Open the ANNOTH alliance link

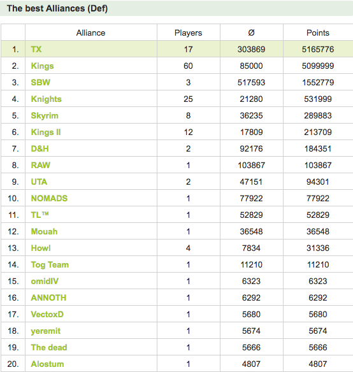[x=48, y=297]
